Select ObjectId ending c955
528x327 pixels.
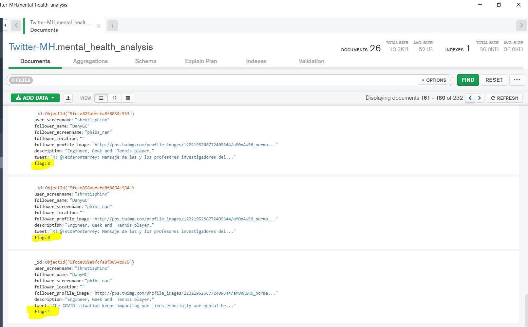click(89, 262)
